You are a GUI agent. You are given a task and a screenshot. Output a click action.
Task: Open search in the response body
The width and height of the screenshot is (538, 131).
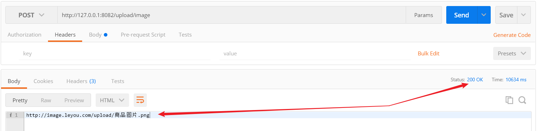coord(522,100)
